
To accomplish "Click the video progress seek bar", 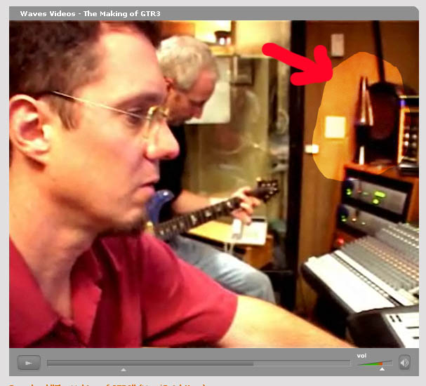I will (199, 363).
